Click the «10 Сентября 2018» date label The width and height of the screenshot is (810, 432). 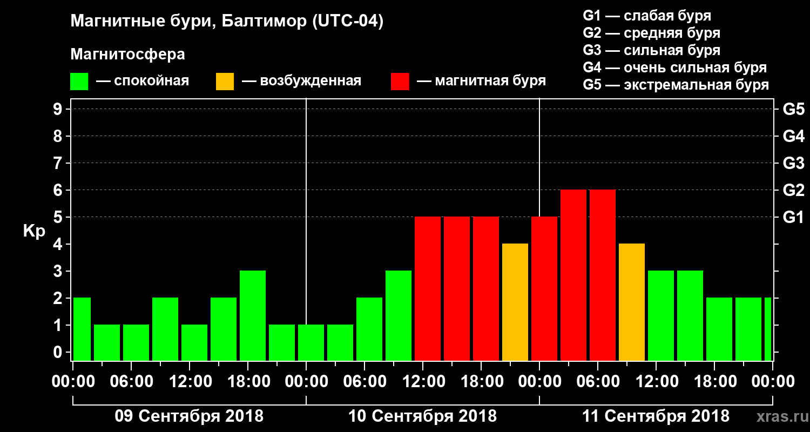pos(422,416)
